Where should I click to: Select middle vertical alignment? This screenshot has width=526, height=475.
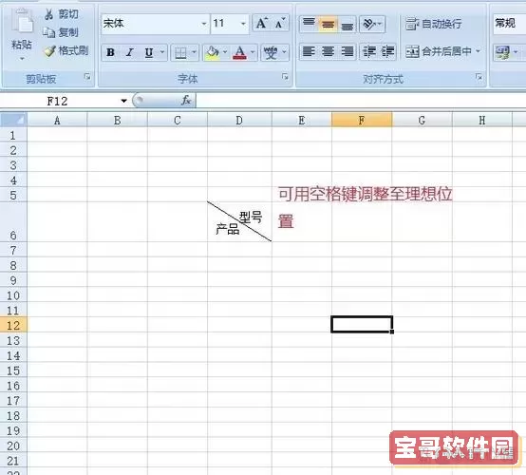pos(328,24)
